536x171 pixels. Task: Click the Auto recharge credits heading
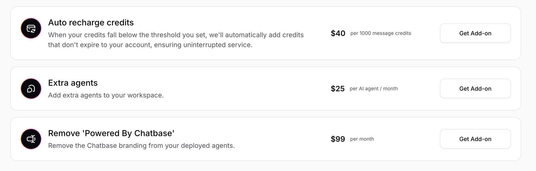(91, 23)
